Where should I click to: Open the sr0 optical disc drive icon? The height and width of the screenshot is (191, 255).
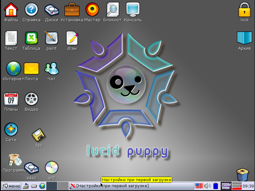point(52,168)
